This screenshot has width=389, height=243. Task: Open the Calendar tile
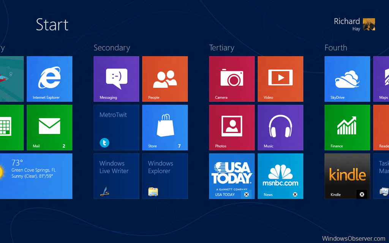[x=12, y=128]
